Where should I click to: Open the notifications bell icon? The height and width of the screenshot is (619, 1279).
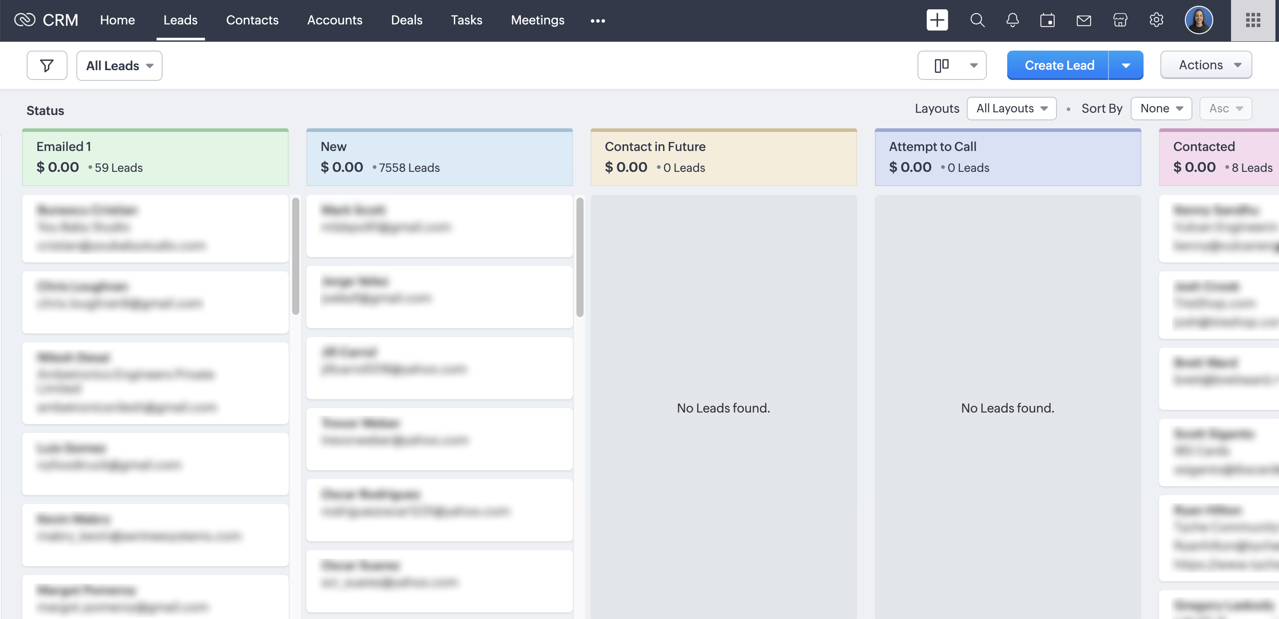[x=1012, y=20]
